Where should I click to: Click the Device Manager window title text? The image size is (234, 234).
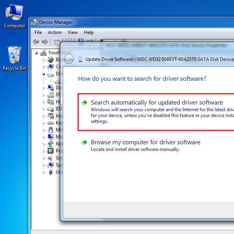pos(56,22)
